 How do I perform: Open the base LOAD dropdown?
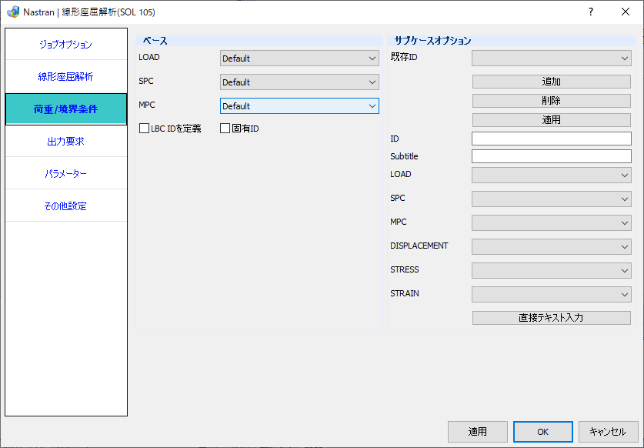299,59
